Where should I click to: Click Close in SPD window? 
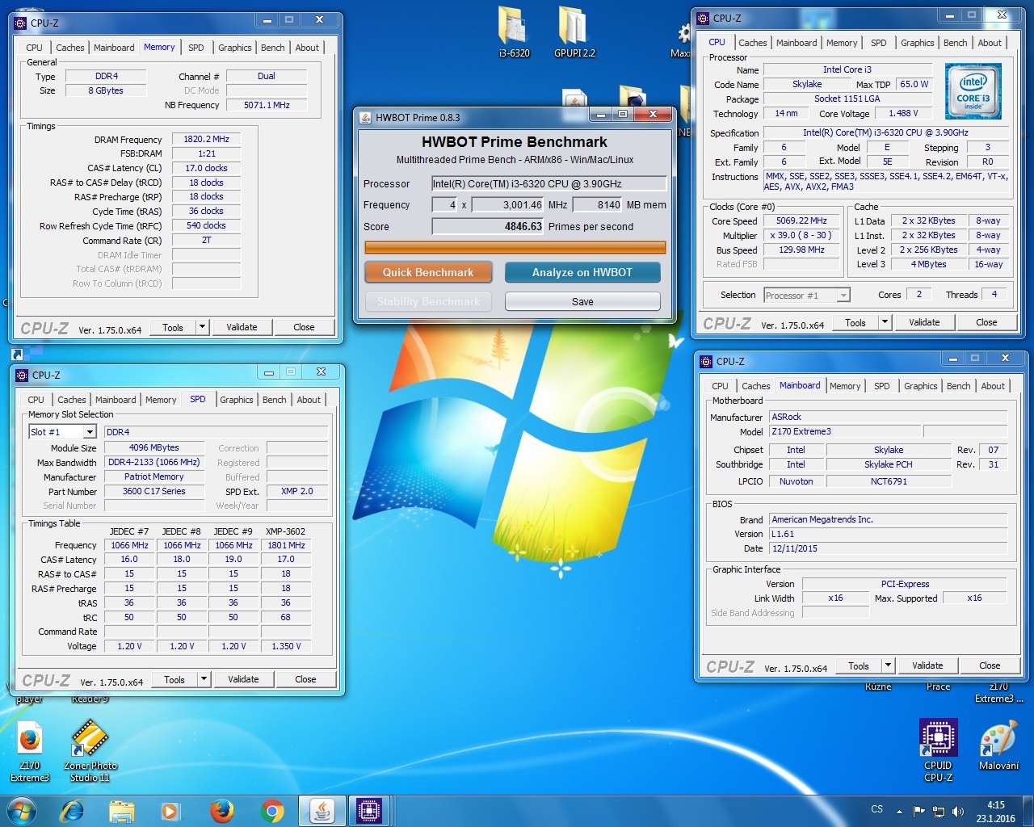tap(305, 679)
